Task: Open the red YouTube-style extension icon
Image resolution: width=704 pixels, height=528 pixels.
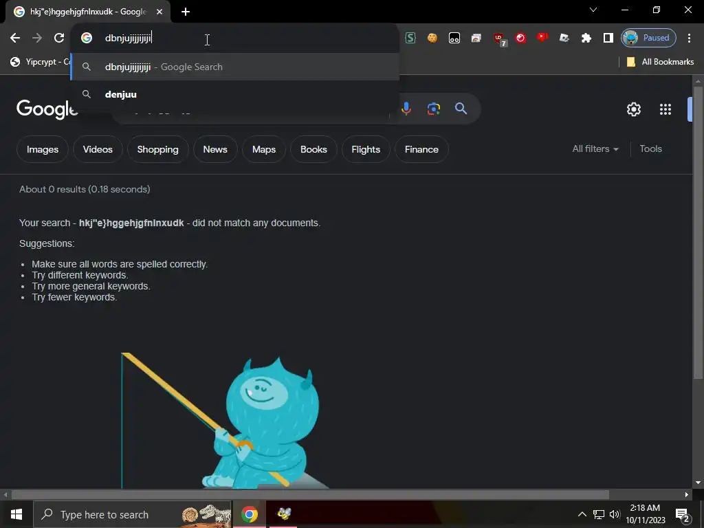Action: pos(542,37)
